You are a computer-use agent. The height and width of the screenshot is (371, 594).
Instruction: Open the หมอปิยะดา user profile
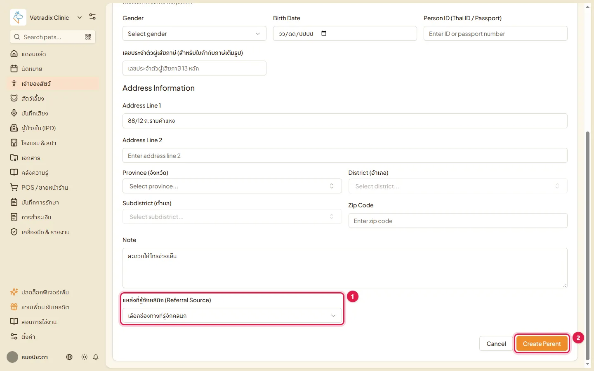tap(28, 357)
